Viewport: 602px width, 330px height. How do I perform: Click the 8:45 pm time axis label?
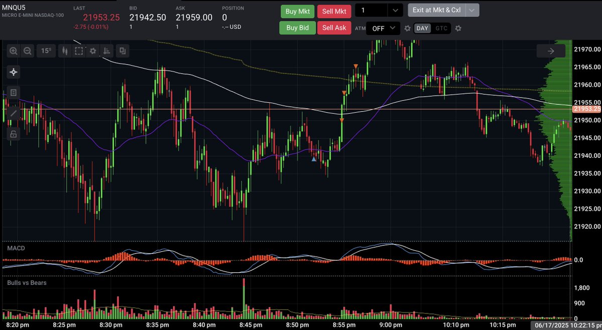click(x=250, y=325)
